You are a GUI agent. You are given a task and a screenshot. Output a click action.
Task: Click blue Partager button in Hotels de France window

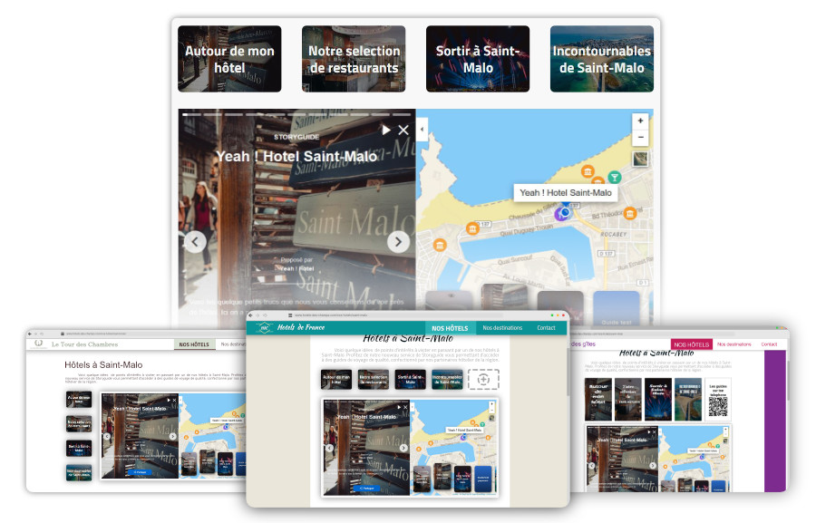[x=366, y=489]
